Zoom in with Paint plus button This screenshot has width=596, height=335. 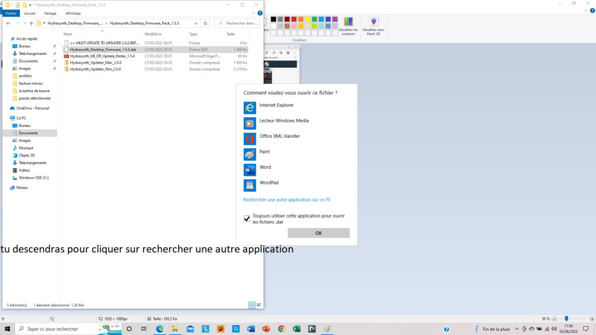click(x=592, y=319)
